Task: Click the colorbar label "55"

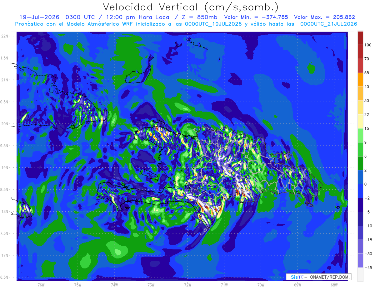Action: point(367,73)
